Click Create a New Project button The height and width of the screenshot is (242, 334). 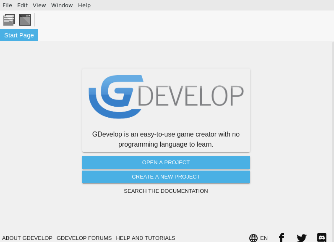(166, 177)
